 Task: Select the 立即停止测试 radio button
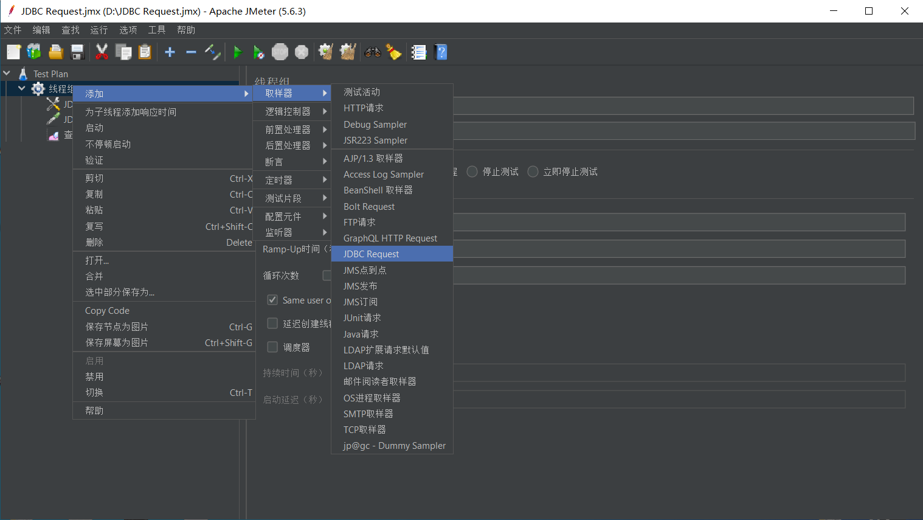[x=533, y=172]
